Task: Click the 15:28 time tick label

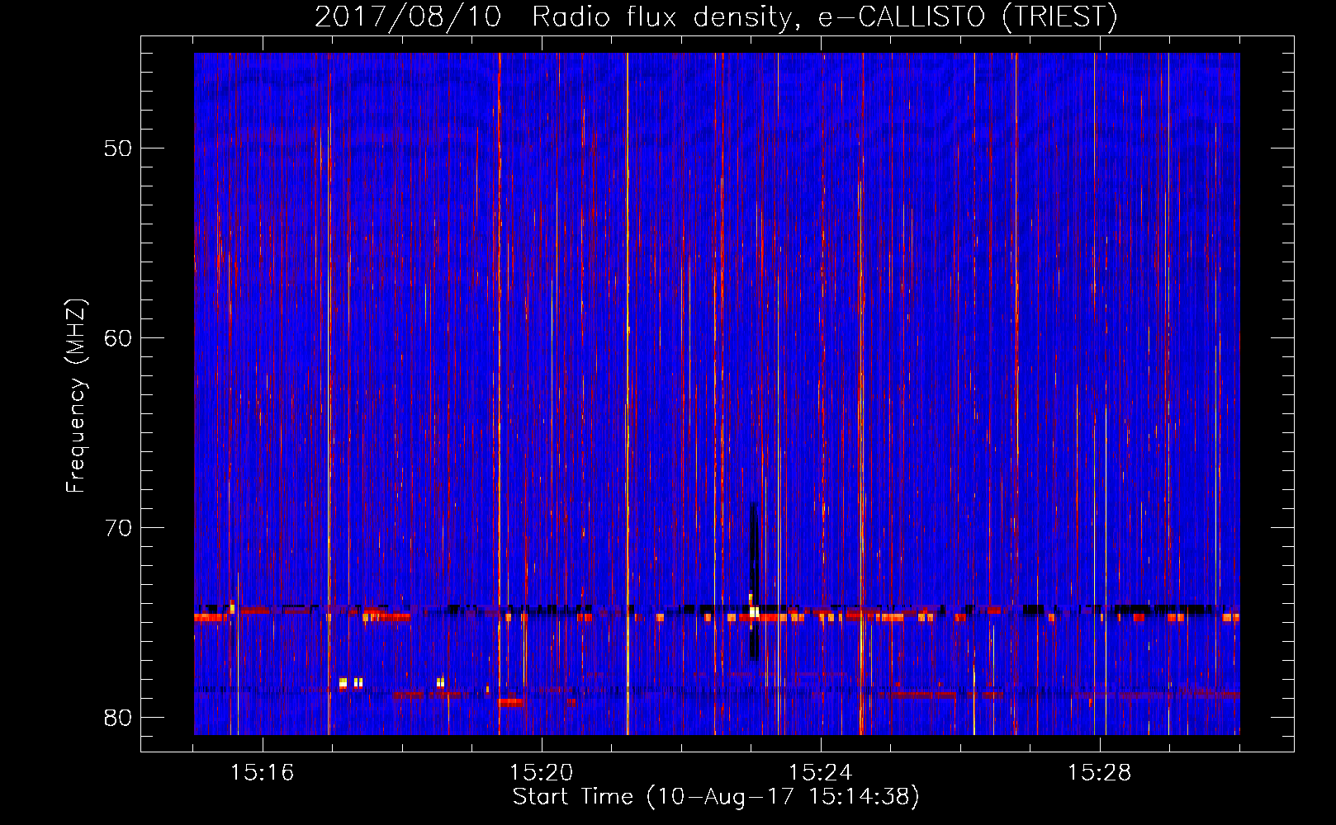Action: point(1099,773)
